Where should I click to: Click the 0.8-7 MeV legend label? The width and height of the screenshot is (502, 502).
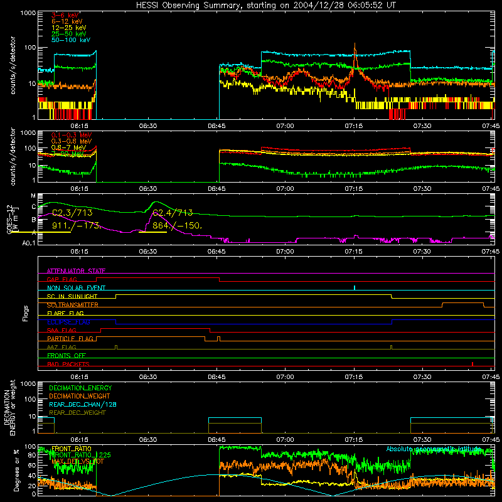tap(68, 147)
